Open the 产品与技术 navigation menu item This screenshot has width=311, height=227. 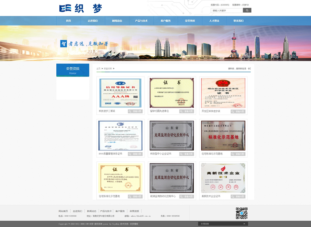[141, 21]
